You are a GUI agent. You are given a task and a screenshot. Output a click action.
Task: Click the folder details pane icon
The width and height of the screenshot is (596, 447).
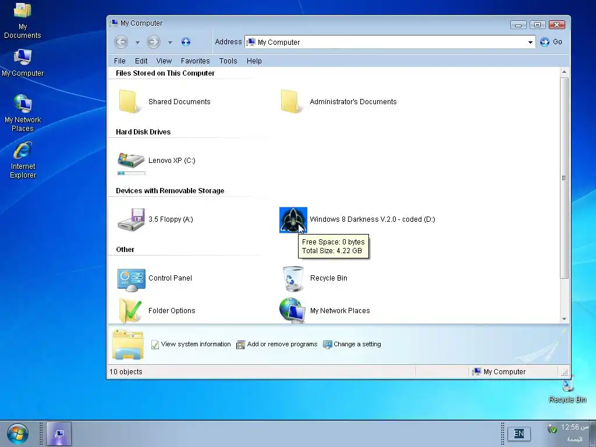point(128,345)
